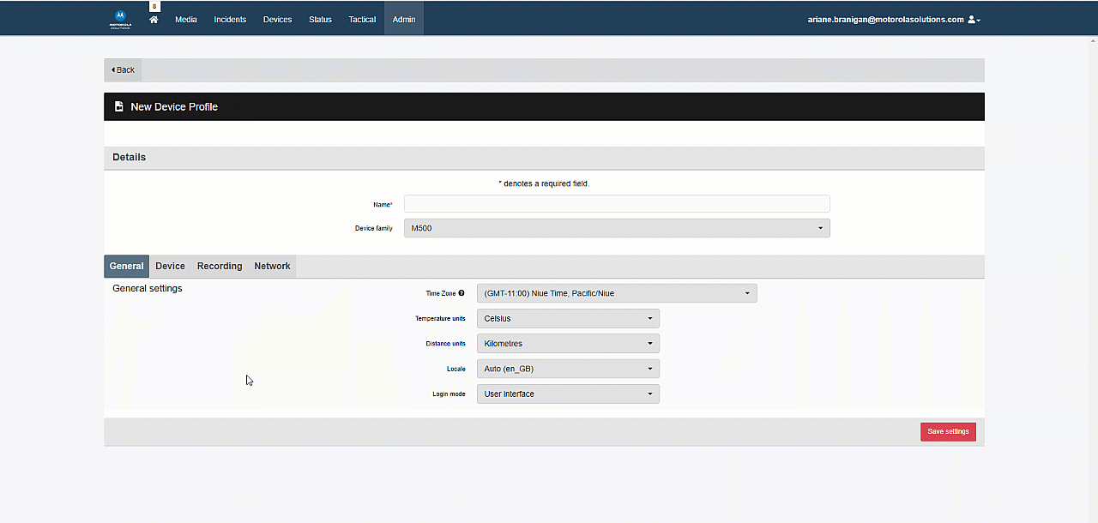Select the Distance units dropdown
The width and height of the screenshot is (1098, 523).
pyautogui.click(x=568, y=344)
